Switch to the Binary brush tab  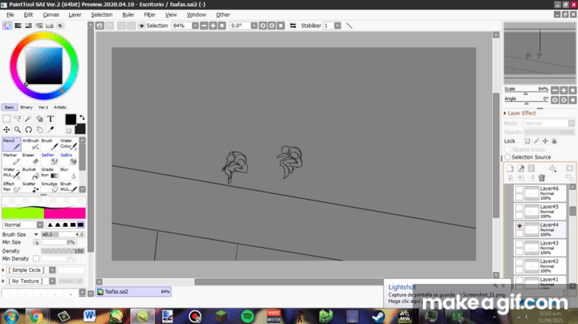(x=26, y=107)
